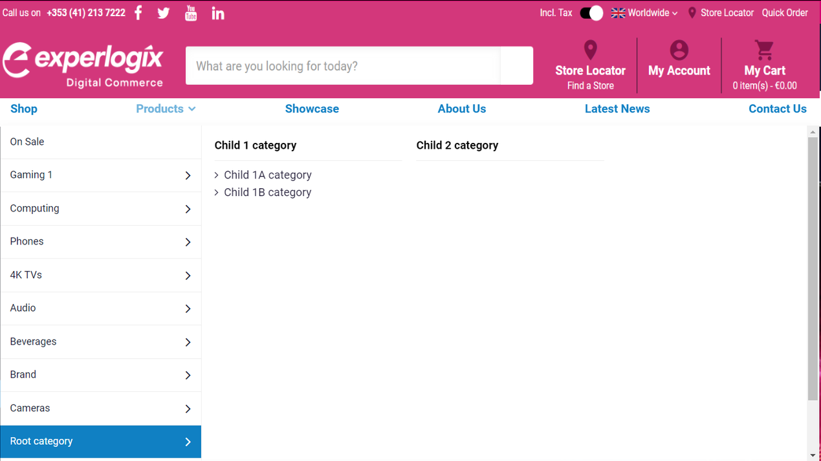Expand the Products menu dropdown
Image resolution: width=821 pixels, height=461 pixels.
tap(166, 109)
